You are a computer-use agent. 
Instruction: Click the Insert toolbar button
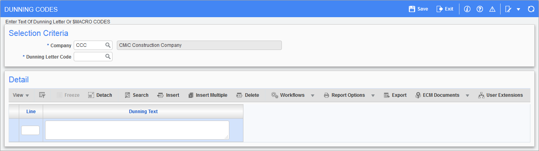tap(168, 95)
